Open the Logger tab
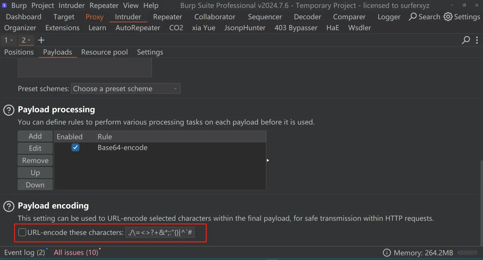Image resolution: width=483 pixels, height=260 pixels. 389,17
